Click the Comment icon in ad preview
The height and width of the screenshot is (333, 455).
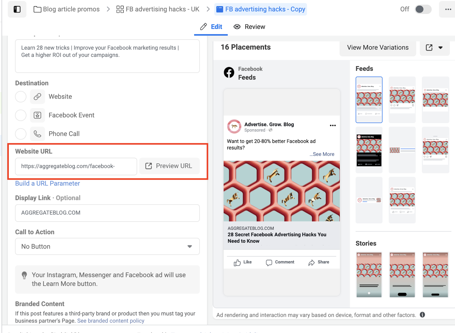coord(269,263)
